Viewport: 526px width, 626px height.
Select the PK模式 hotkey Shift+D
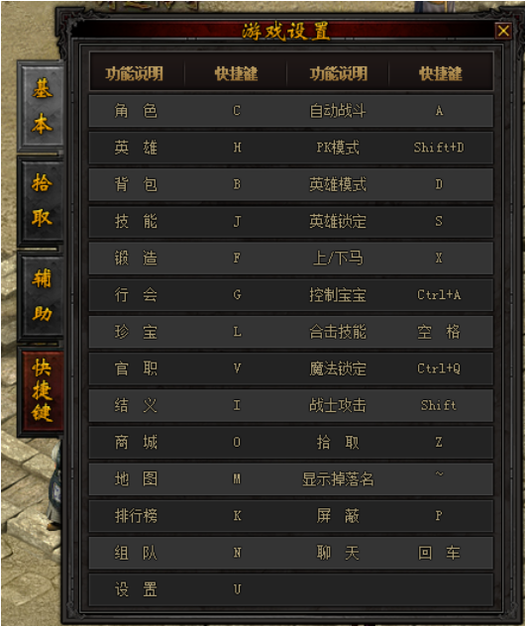[439, 148]
